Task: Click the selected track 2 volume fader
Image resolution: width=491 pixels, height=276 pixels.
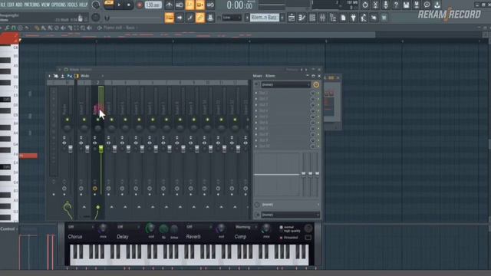Action: (x=101, y=148)
